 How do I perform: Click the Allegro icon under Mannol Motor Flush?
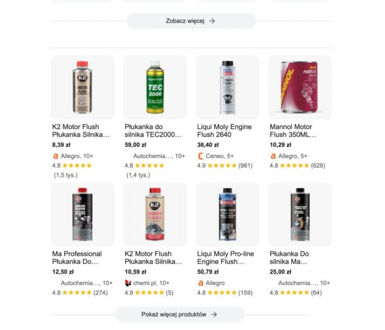tap(273, 155)
